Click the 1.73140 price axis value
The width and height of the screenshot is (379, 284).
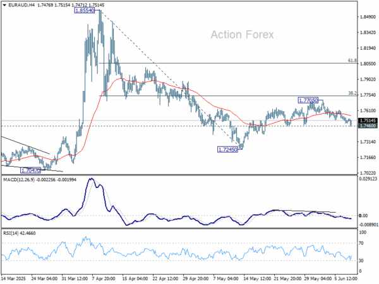tap(368, 142)
